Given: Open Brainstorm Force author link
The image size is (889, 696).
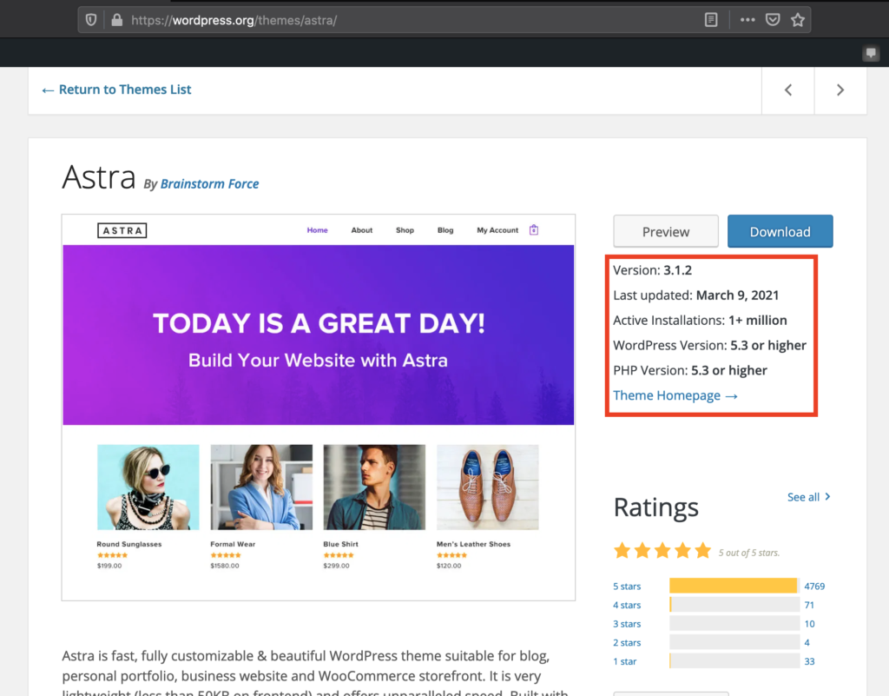Looking at the screenshot, I should 209,184.
